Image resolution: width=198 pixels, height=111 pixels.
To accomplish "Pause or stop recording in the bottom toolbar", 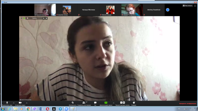I will (x=123, y=104).
